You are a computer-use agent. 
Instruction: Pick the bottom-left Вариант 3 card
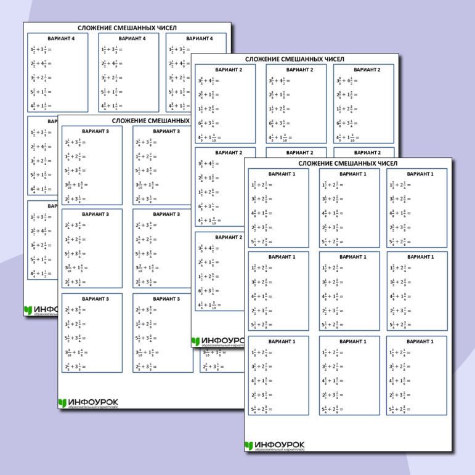click(x=92, y=333)
